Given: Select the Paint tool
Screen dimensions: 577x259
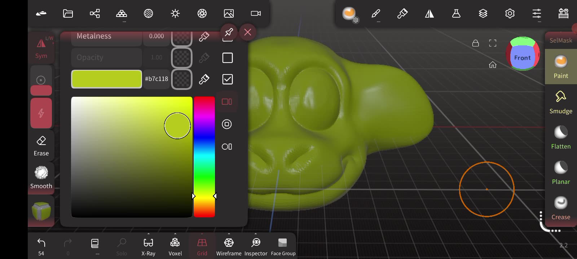Looking at the screenshot, I should point(561,67).
